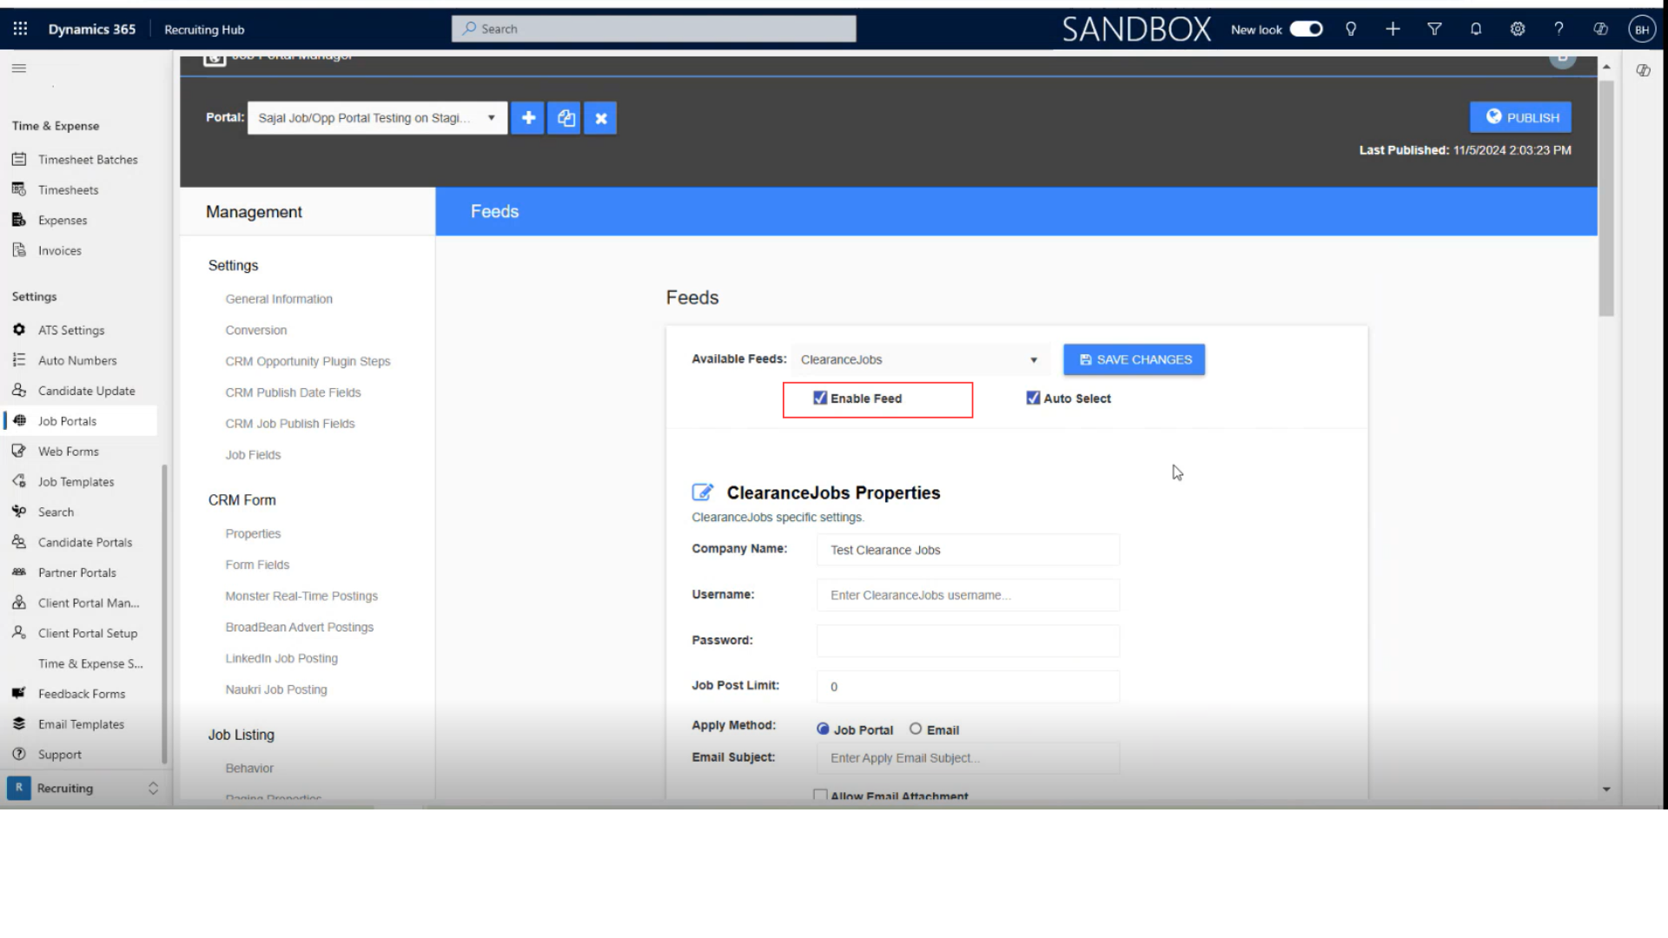This screenshot has width=1668, height=938.
Task: Click the global Search box
Action: (653, 29)
